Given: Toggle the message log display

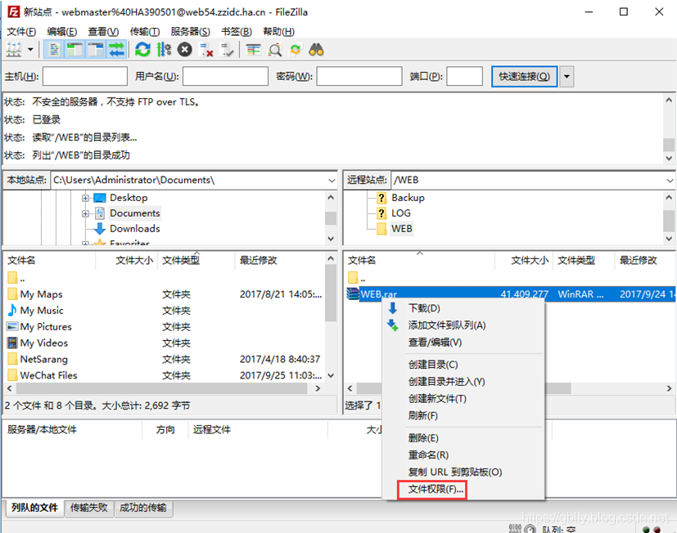Looking at the screenshot, I should [54, 50].
